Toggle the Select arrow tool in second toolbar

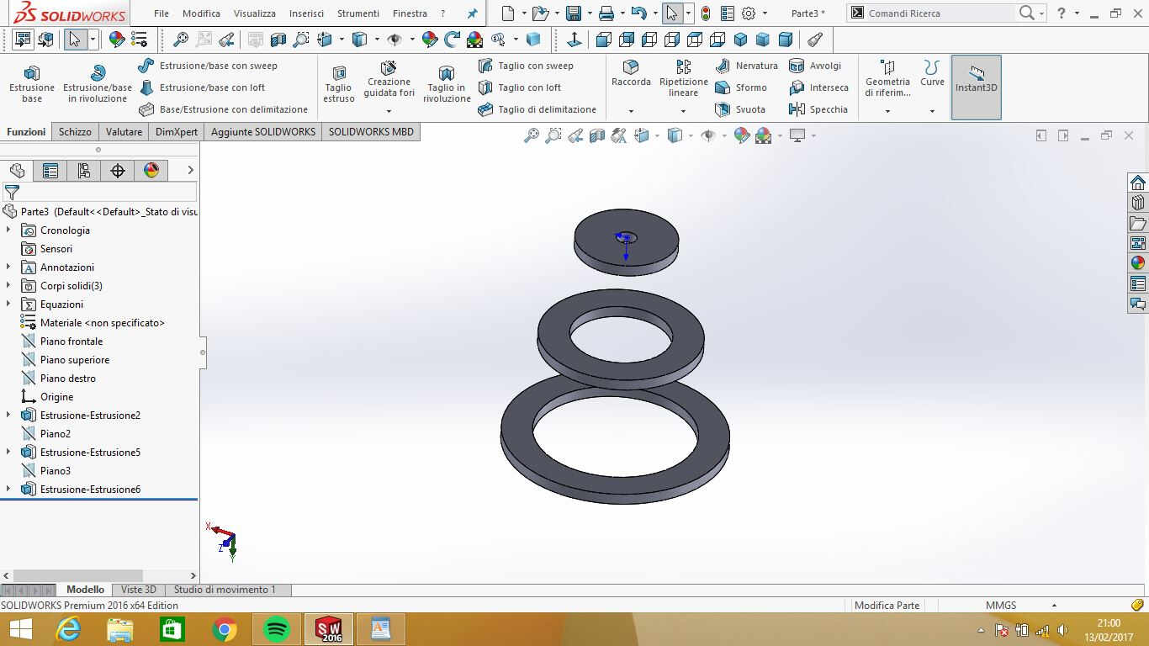coord(76,40)
